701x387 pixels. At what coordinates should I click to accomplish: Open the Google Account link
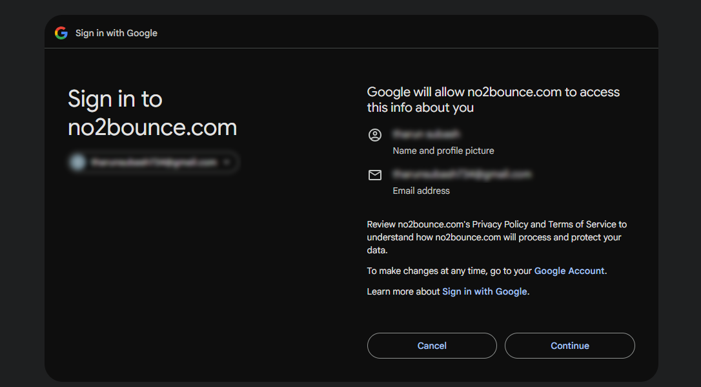[x=569, y=271]
